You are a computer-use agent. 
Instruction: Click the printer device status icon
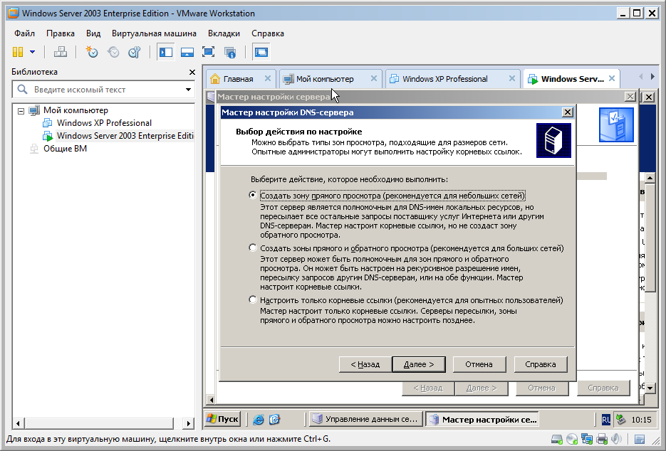(602, 439)
